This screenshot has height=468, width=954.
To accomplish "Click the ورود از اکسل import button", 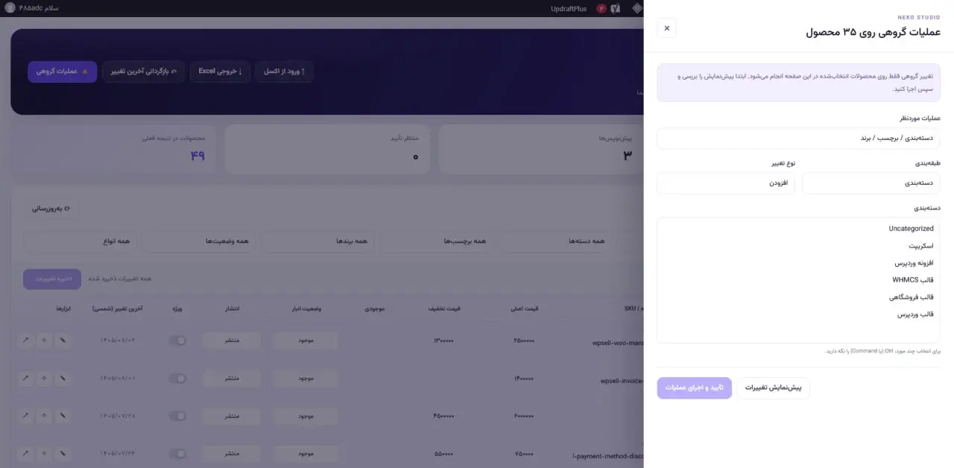I will (x=284, y=72).
